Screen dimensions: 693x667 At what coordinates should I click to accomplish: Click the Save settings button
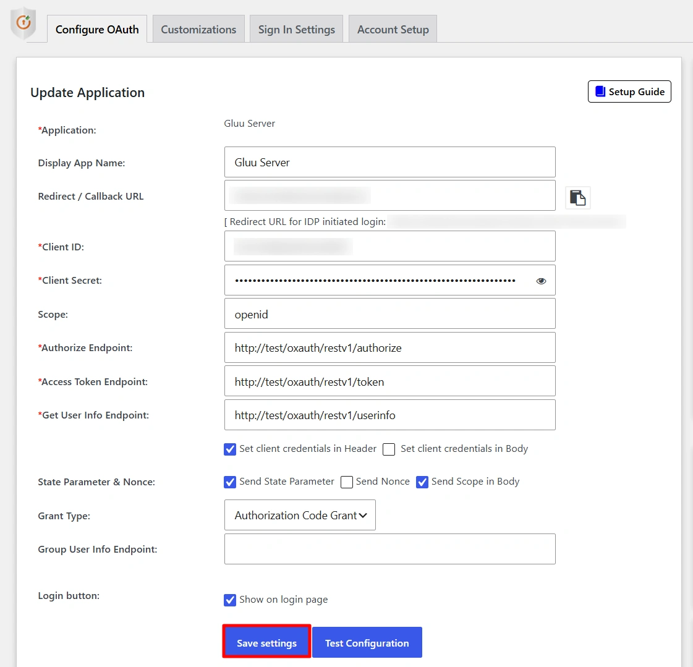tap(266, 642)
